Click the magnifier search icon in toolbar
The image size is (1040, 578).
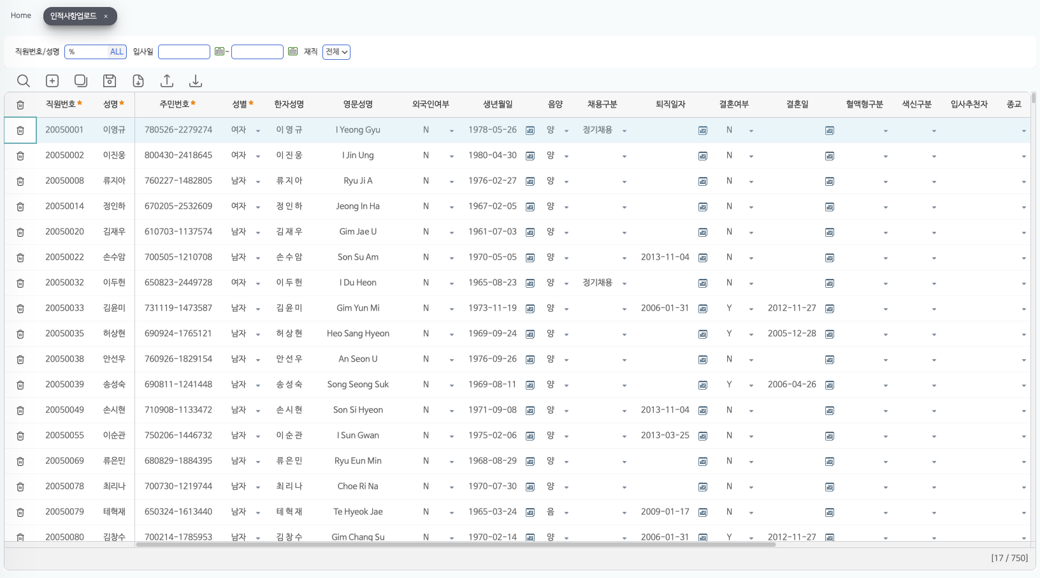pos(24,81)
